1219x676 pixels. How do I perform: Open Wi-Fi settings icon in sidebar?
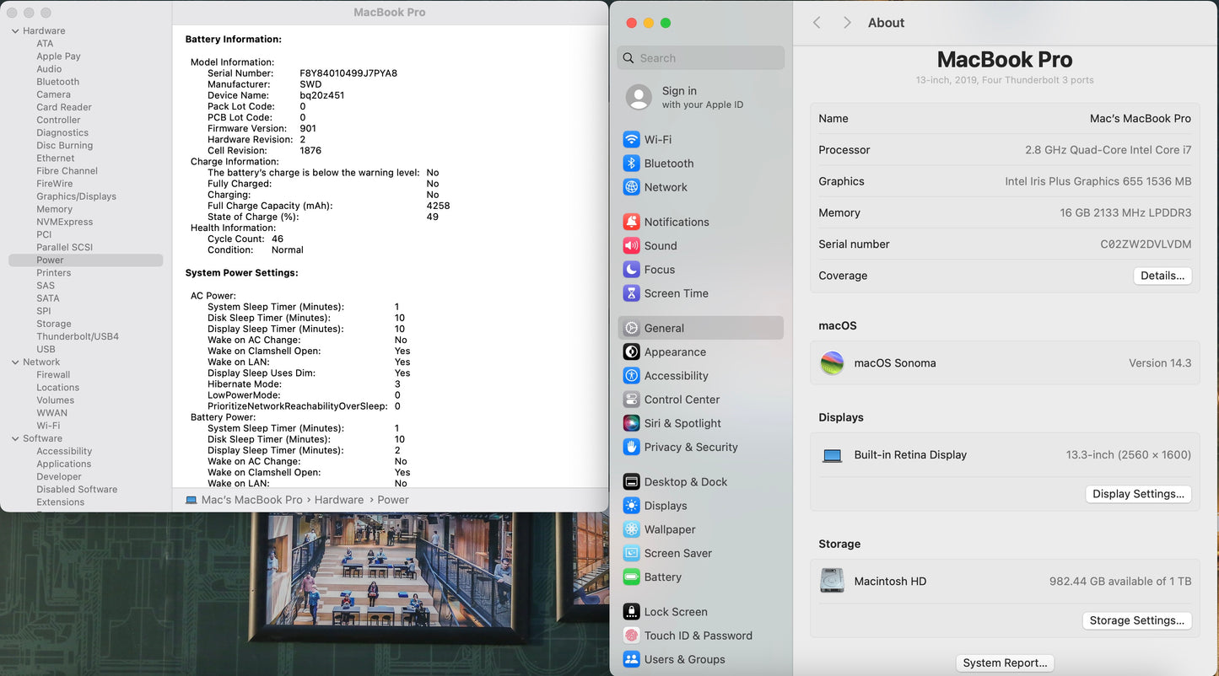click(x=631, y=140)
